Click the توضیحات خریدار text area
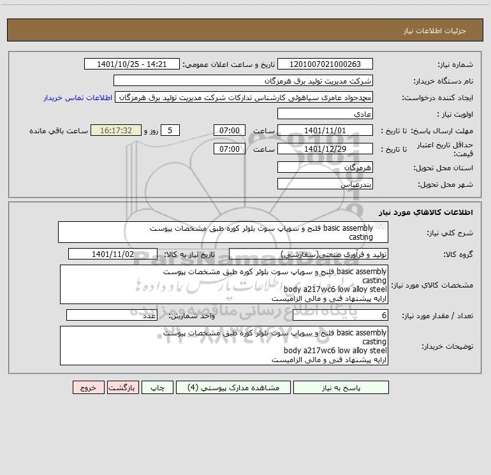Image resolution: width=491 pixels, height=475 pixels. (x=224, y=346)
